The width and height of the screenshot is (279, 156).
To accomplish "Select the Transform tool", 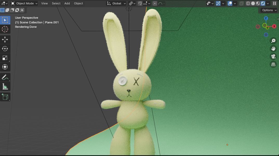I will pyautogui.click(x=5, y=67).
